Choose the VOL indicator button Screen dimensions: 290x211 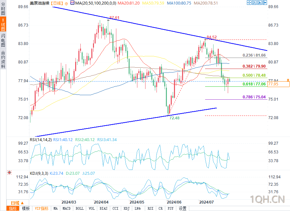(92, 208)
